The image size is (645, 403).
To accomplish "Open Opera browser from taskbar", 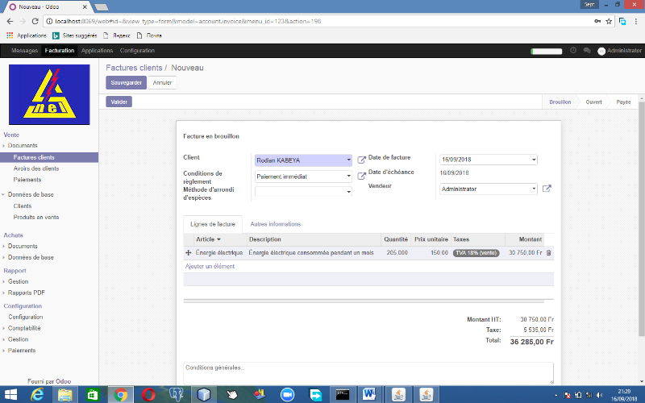I will pos(148,394).
